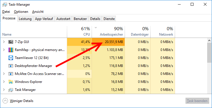The height and width of the screenshot is (108, 212).
Task: Click the Windows-Explorer folder icon
Action: tap(11, 82)
